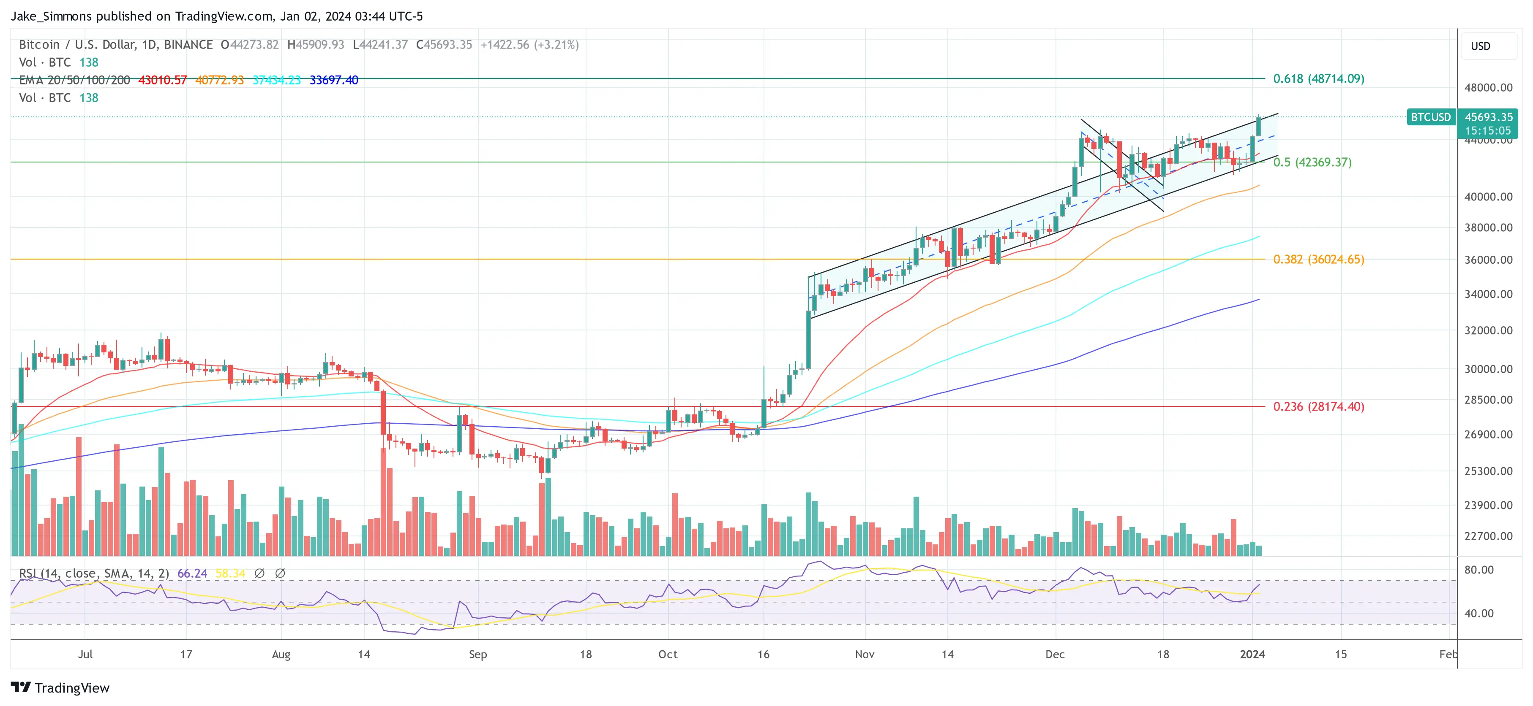1533x706 pixels.
Task: Click the blue EMA 200 value 33697.40
Action: 333,80
